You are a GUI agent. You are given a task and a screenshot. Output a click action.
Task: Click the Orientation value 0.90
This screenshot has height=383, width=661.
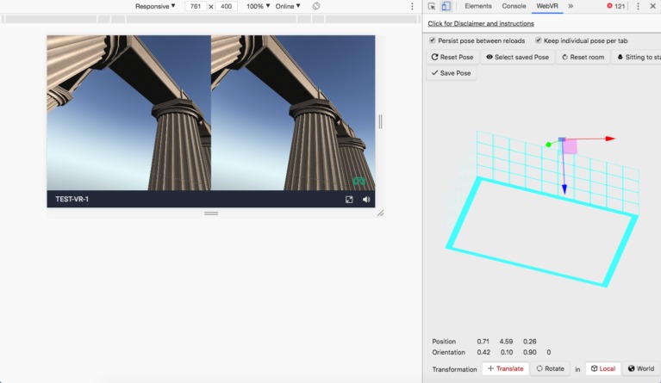(529, 352)
